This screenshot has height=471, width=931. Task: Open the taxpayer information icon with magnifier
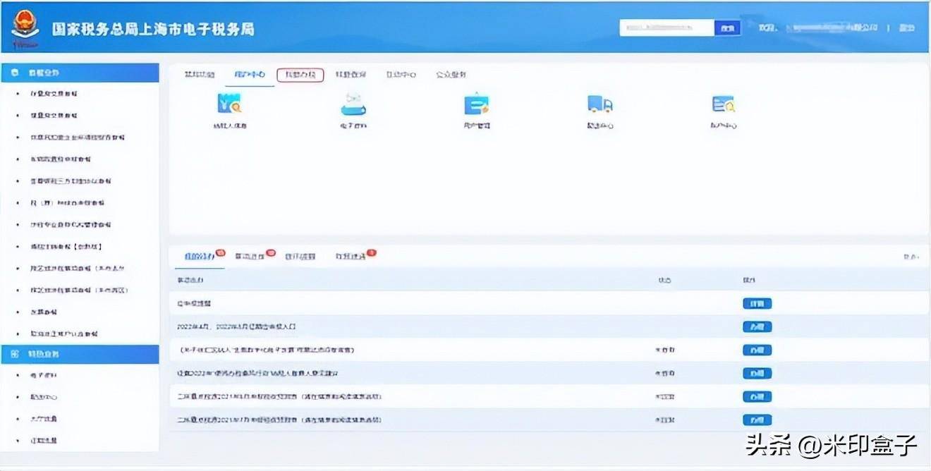[230, 104]
